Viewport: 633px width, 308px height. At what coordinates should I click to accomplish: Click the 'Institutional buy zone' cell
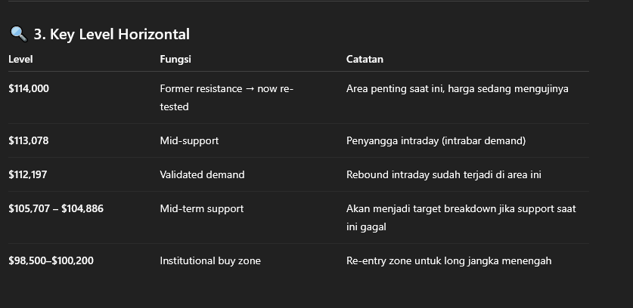click(x=210, y=260)
